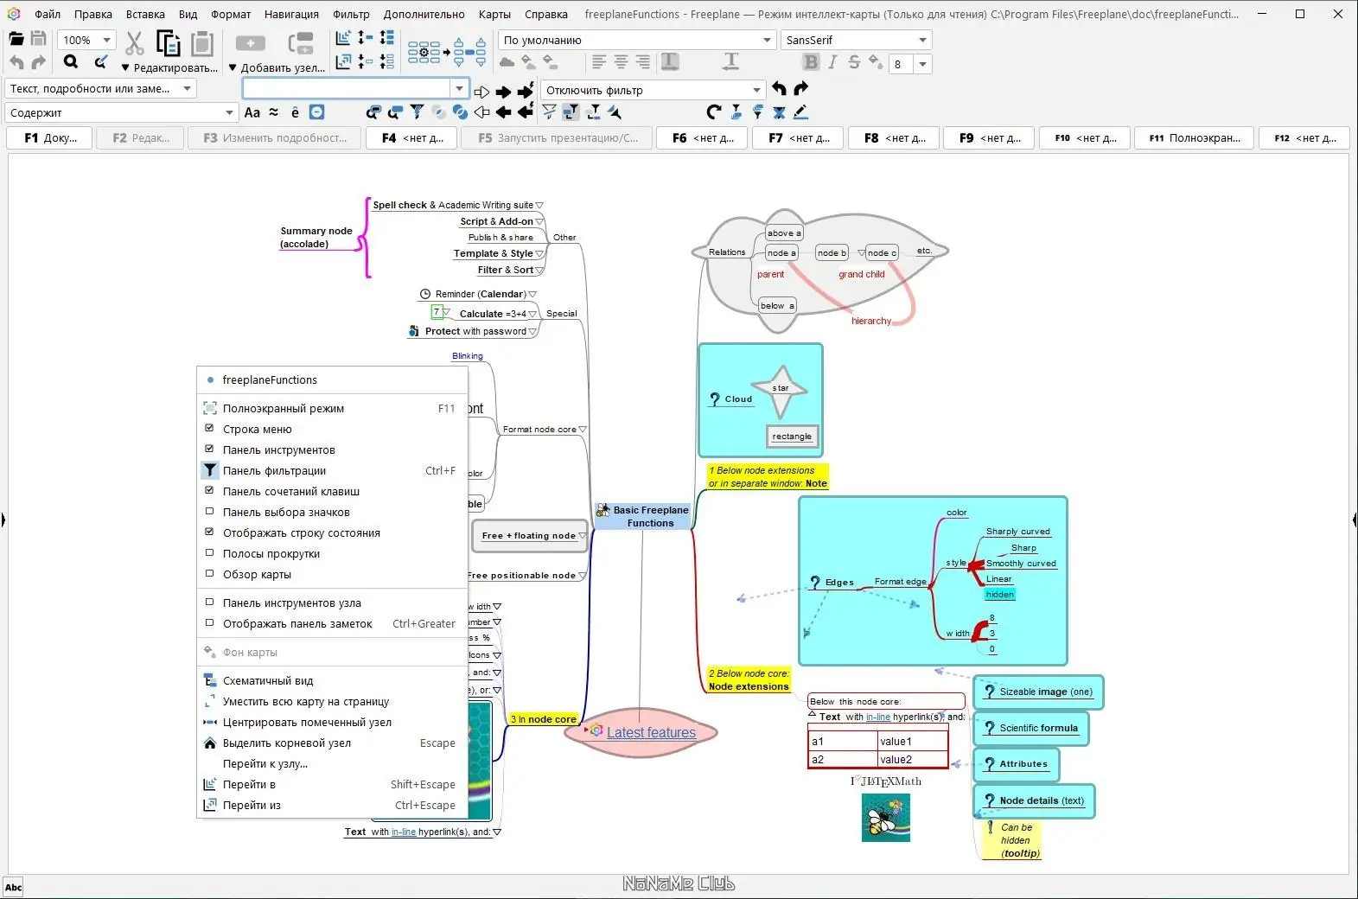Open the font size 8 dropdown
Viewport: 1358px width, 899px height.
tap(923, 64)
